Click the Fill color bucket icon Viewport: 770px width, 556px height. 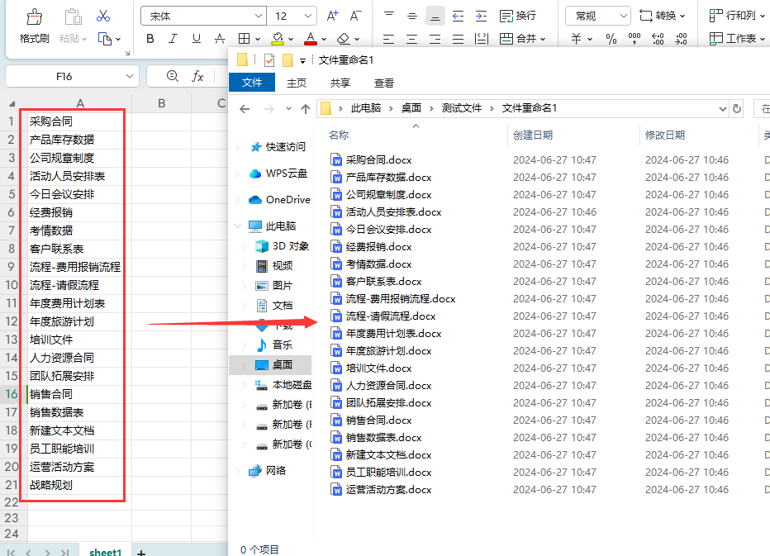[x=278, y=38]
